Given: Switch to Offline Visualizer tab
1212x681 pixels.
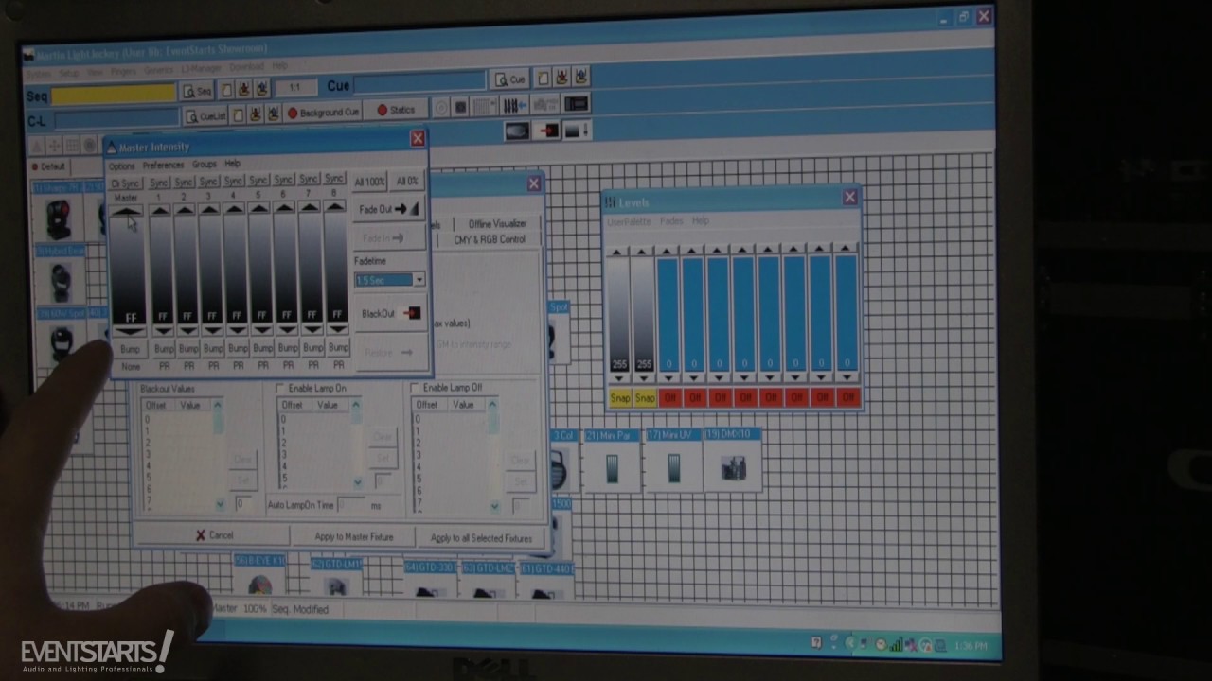Looking at the screenshot, I should click(x=497, y=224).
